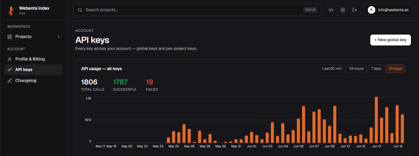This screenshot has height=156, width=419.
Task: Open the info@webenta.sk account menu
Action: pos(388,10)
